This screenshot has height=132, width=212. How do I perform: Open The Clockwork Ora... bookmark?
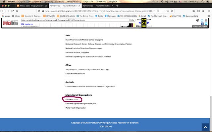click(157, 16)
